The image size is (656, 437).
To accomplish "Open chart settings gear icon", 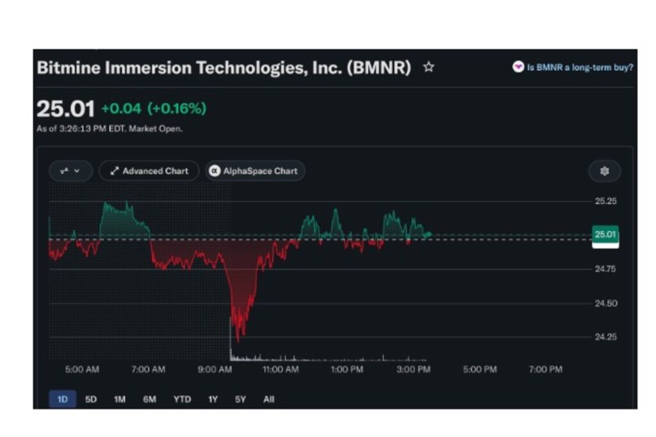I will [x=605, y=171].
